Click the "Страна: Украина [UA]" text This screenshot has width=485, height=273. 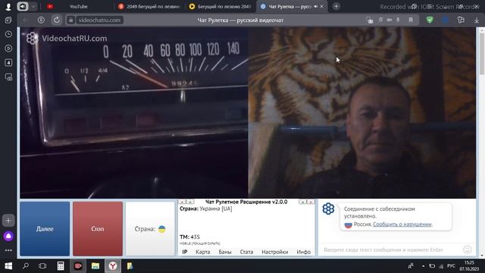pyautogui.click(x=205, y=209)
